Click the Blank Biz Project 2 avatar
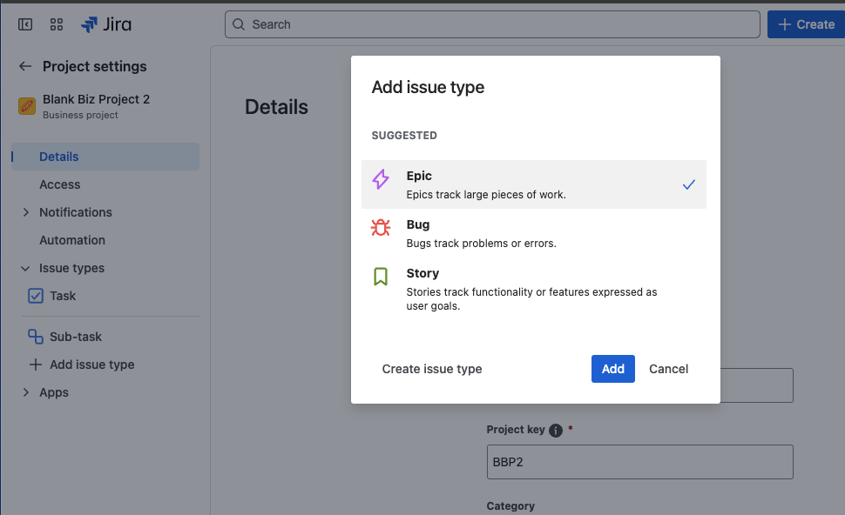Viewport: 845px width, 515px height. pyautogui.click(x=27, y=106)
